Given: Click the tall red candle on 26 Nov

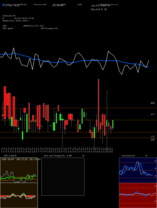Looking at the screenshot, I should (x=99, y=105).
